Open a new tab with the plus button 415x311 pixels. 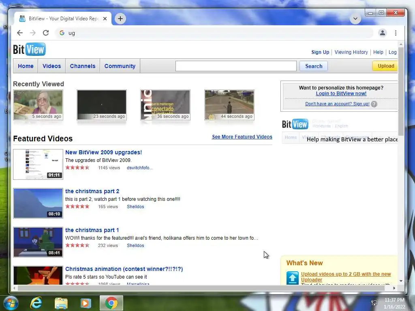(120, 19)
